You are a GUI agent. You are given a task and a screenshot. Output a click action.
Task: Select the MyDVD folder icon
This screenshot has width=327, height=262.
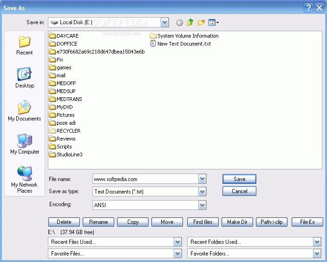pos(52,107)
